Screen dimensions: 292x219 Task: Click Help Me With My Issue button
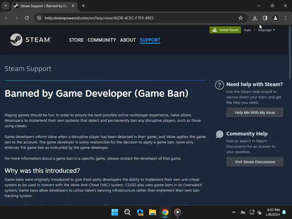click(x=255, y=112)
